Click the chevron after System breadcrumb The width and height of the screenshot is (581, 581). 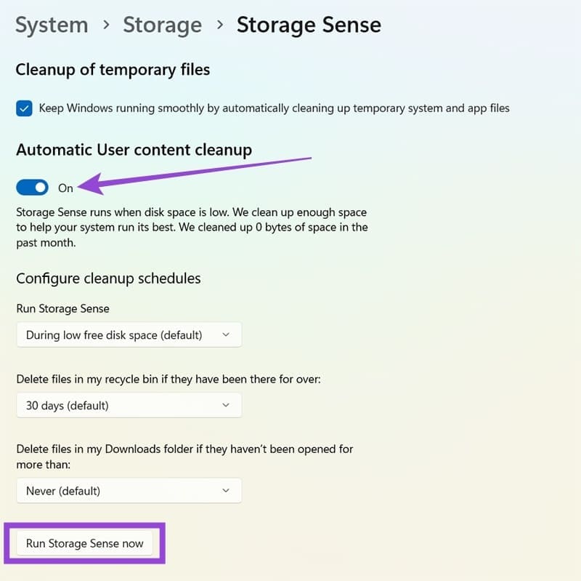[x=106, y=25]
